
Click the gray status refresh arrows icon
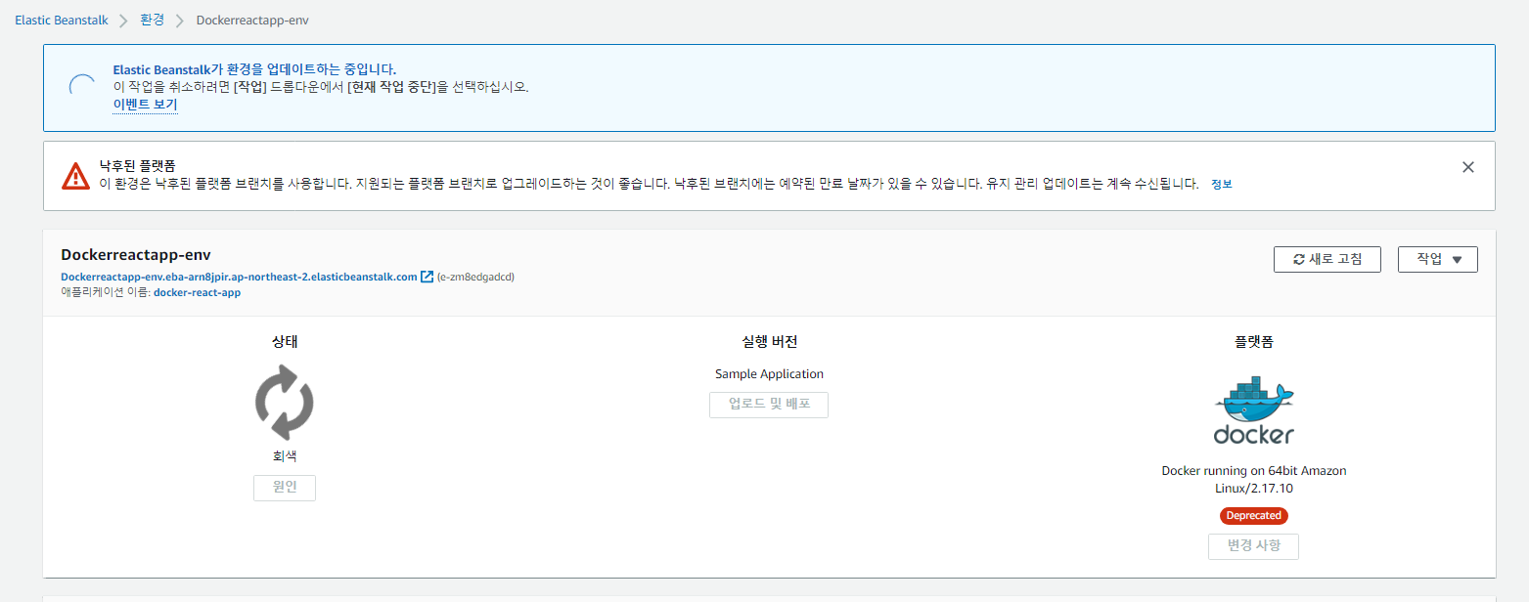tap(284, 402)
